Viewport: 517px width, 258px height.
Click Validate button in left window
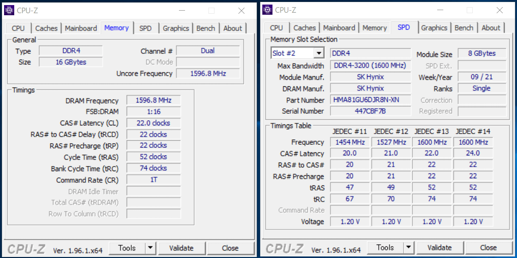(181, 248)
